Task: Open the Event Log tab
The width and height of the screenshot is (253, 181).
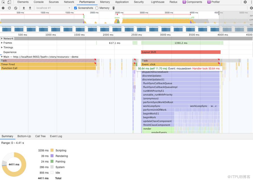Action: tap(56, 136)
